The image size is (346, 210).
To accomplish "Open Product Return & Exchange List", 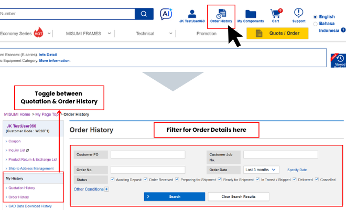I will 33,160.
